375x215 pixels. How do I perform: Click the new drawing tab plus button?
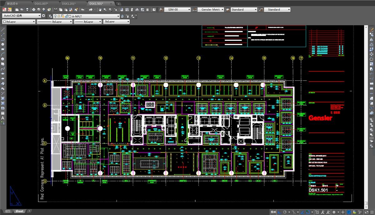118,3
